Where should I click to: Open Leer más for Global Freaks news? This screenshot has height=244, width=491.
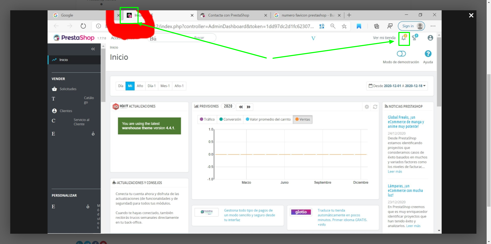tap(395, 172)
